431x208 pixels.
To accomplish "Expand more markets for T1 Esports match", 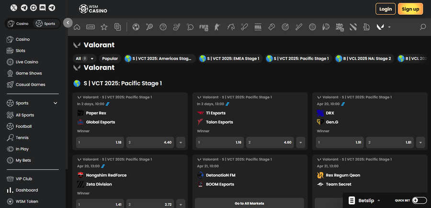I will pyautogui.click(x=300, y=142).
